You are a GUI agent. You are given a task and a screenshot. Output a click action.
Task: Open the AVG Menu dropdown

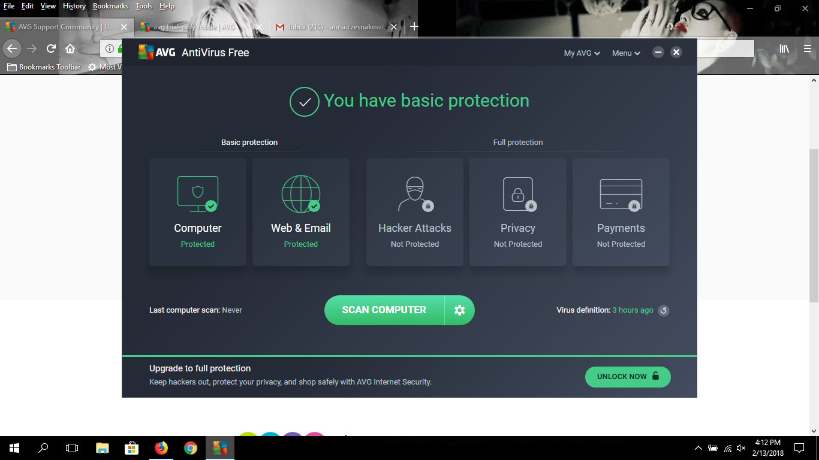coord(626,53)
